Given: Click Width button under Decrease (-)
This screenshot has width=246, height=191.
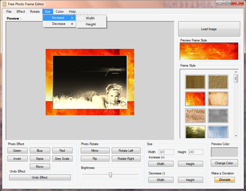Looking at the screenshot, I should [161, 180].
